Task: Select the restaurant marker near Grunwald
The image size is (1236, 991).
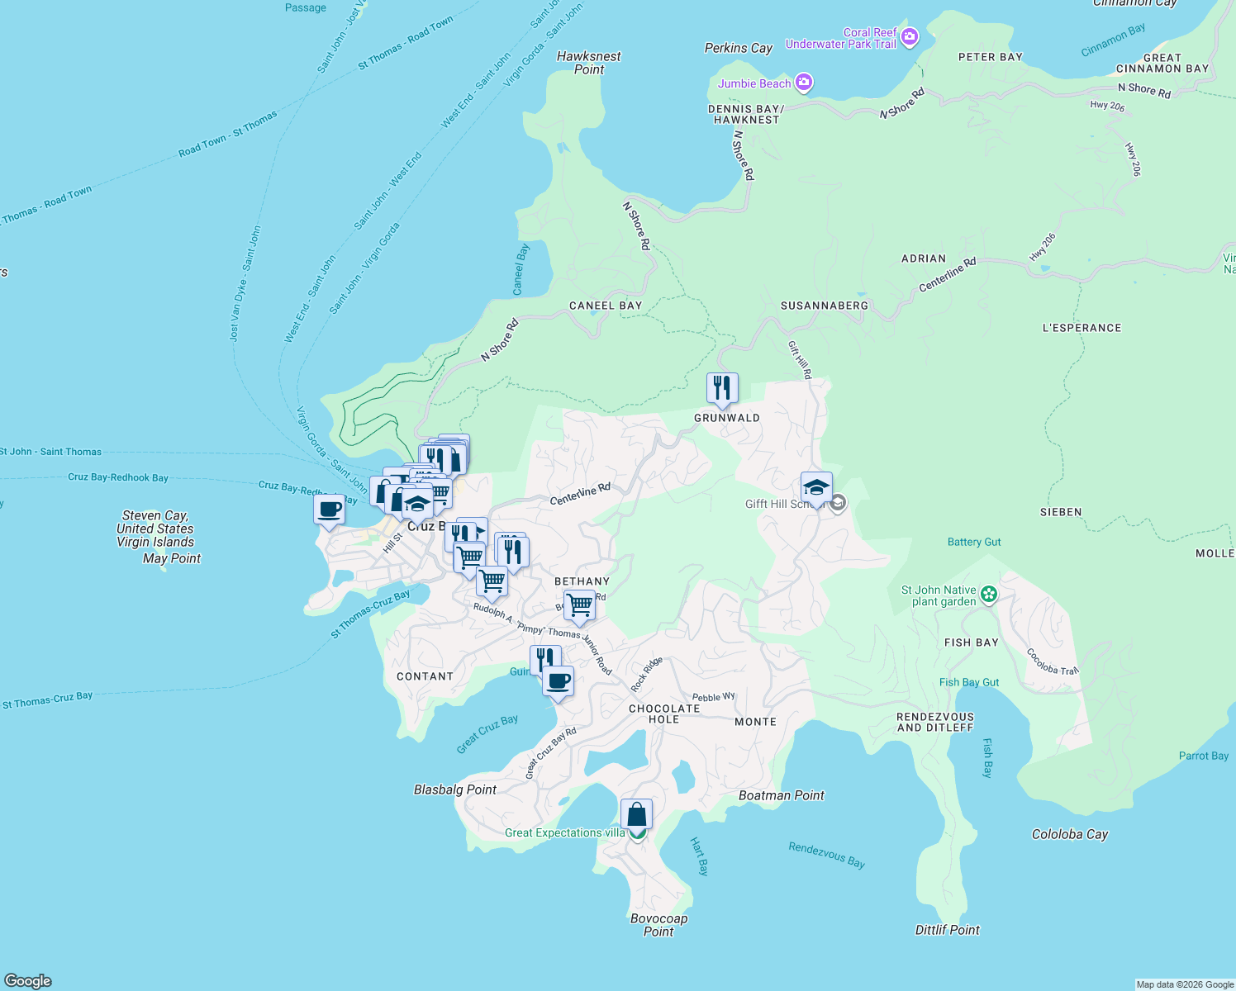Action: (721, 387)
